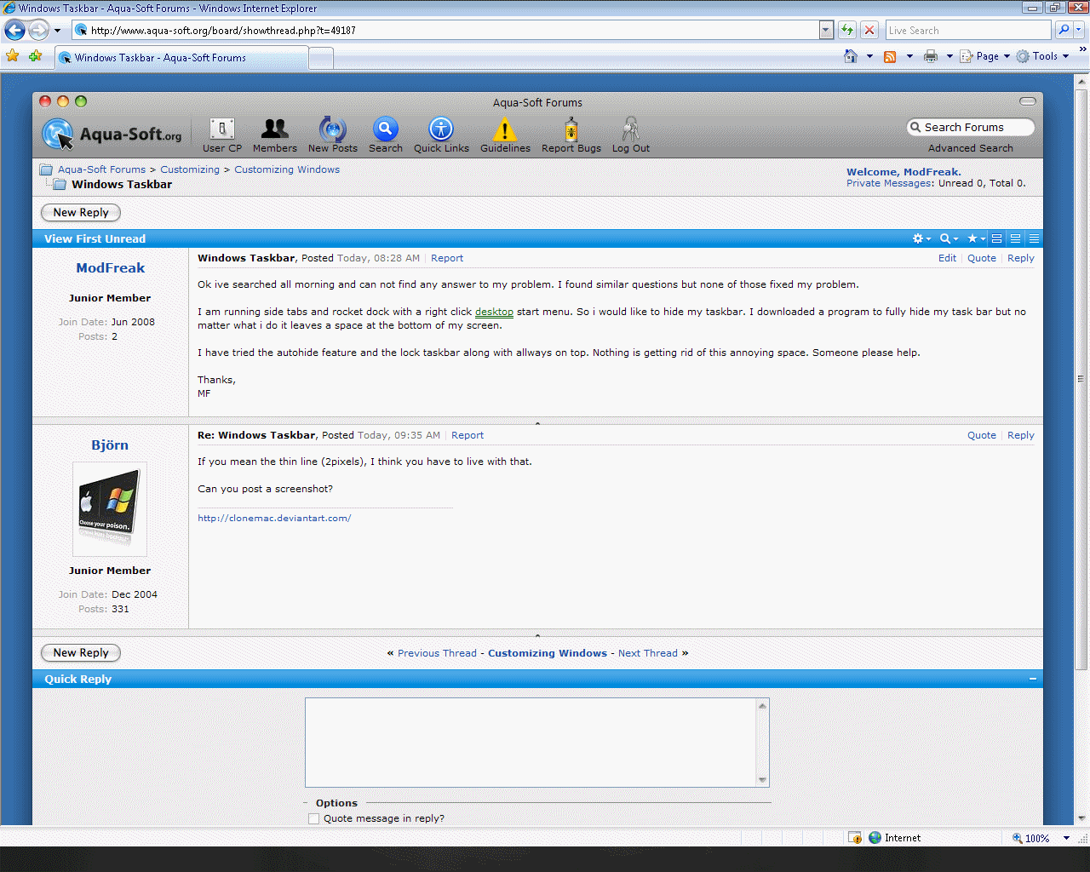Viewport: 1090px width, 872px height.
Task: Click the RSS feeds icon
Action: click(890, 56)
